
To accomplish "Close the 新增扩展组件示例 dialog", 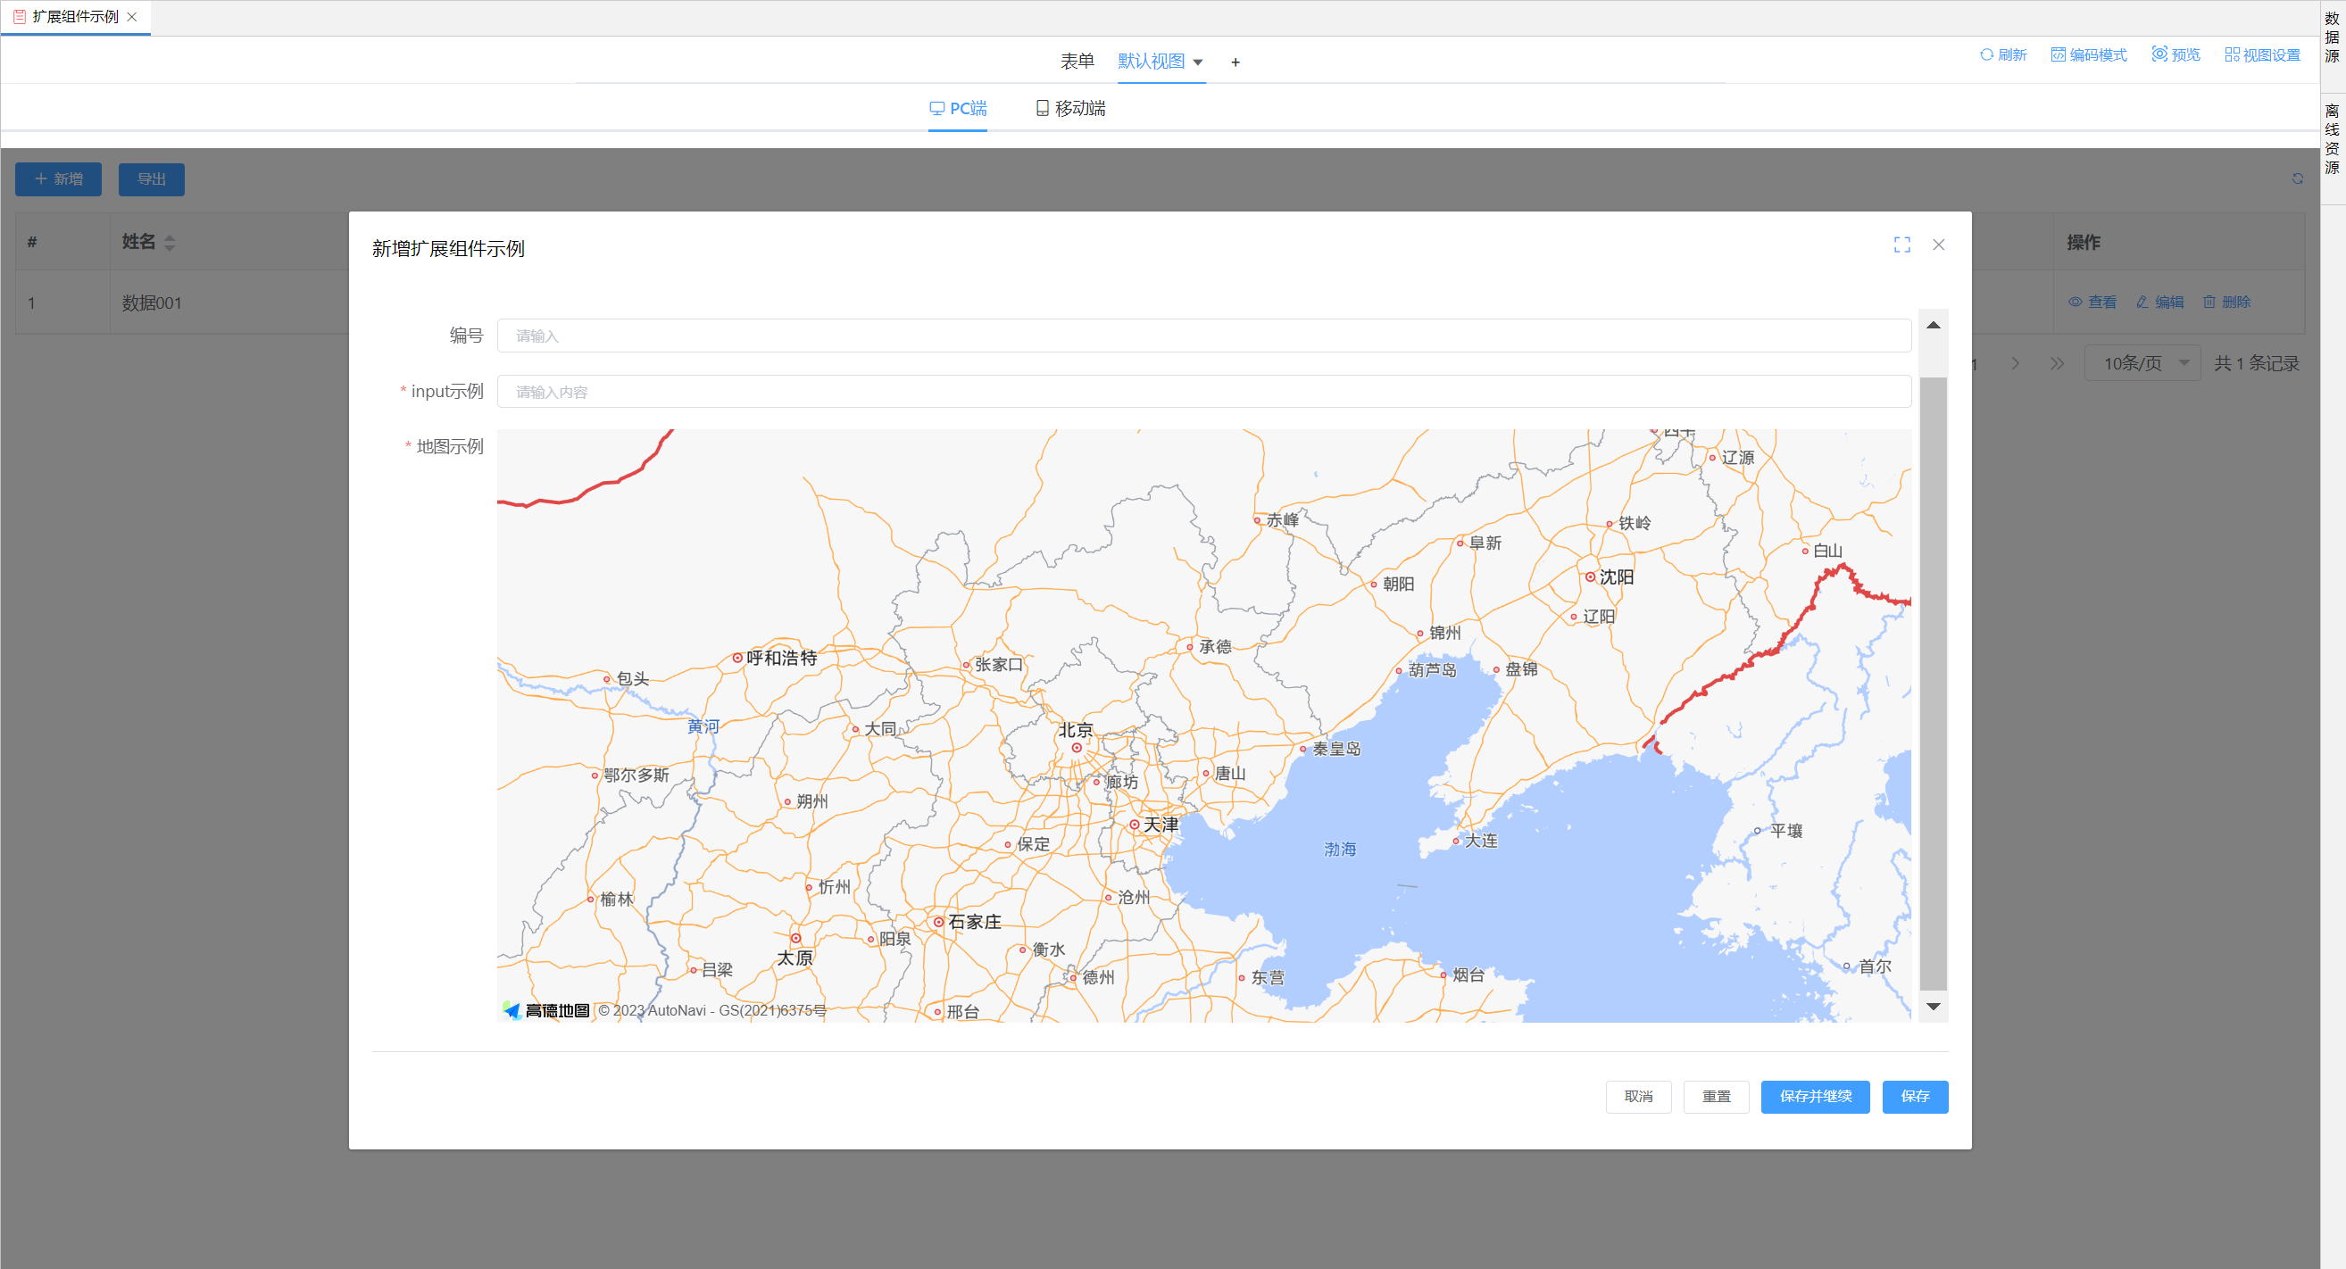I will point(1938,245).
